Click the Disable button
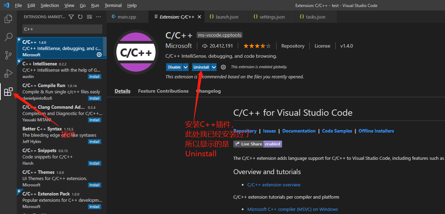The height and width of the screenshot is (214, 445). [174, 67]
